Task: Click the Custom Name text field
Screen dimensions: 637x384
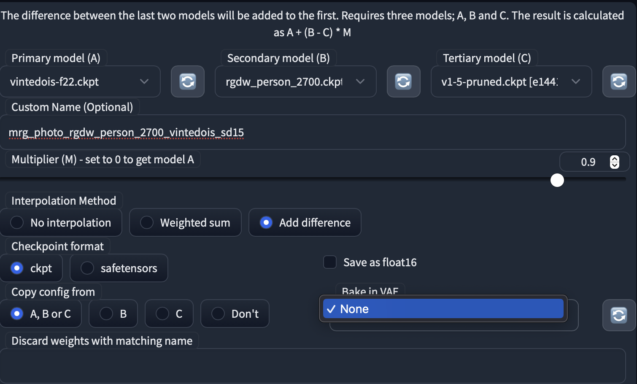Action: pos(312,133)
